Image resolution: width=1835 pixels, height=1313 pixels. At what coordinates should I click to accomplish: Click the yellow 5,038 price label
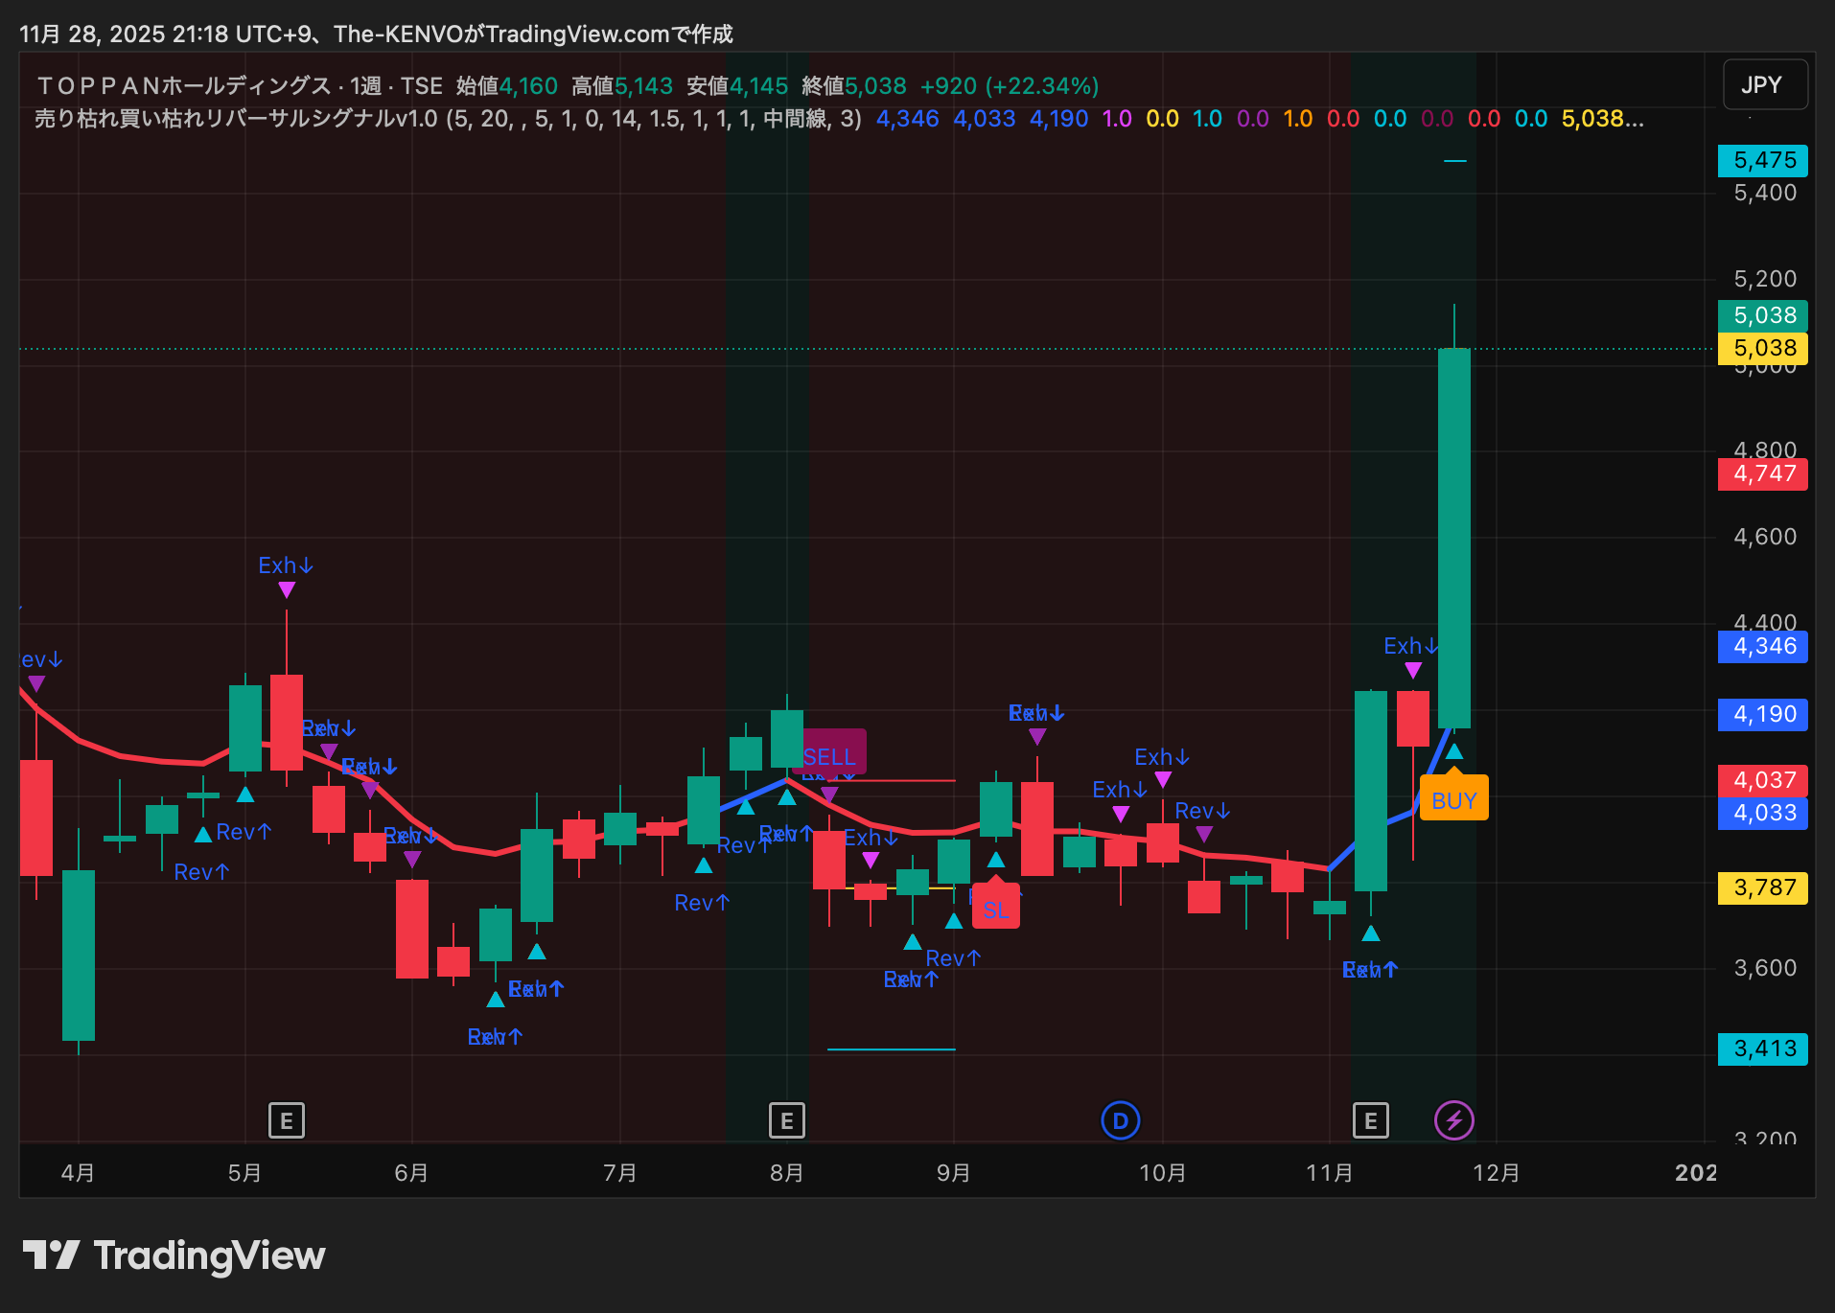pyautogui.click(x=1763, y=348)
